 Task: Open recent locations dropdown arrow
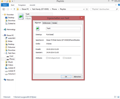[11, 9]
